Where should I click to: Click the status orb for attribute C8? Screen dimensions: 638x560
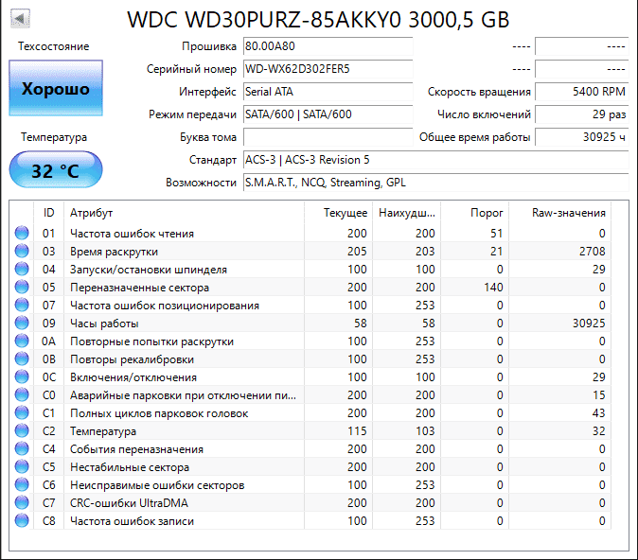pyautogui.click(x=22, y=520)
